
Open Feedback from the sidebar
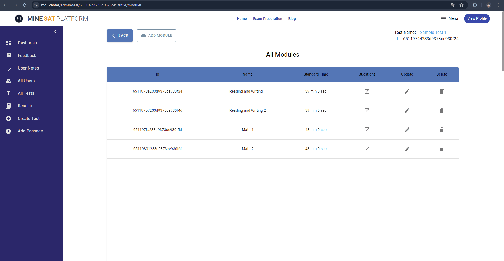(8, 55)
